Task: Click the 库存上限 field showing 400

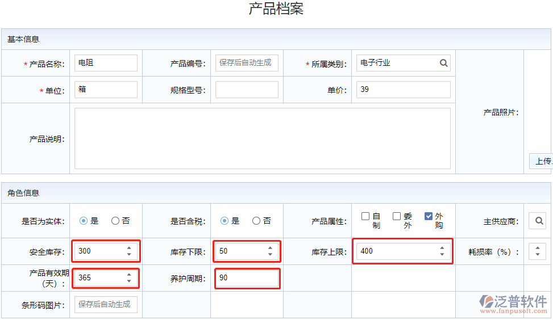Action: (403, 251)
